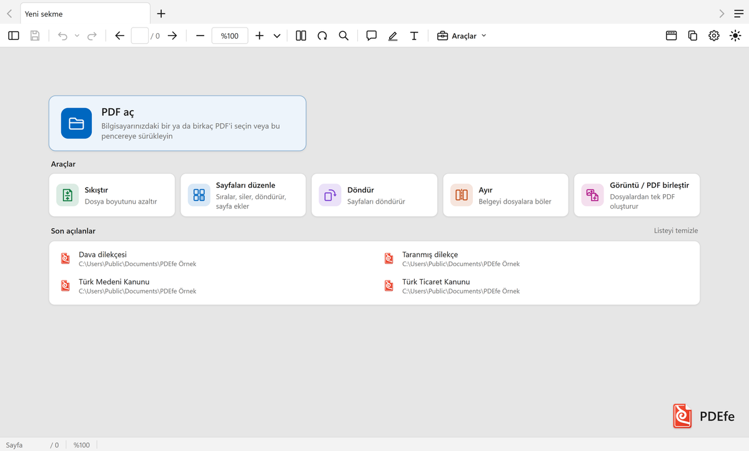Open search with the magnifier icon
The width and height of the screenshot is (749, 451).
(344, 36)
